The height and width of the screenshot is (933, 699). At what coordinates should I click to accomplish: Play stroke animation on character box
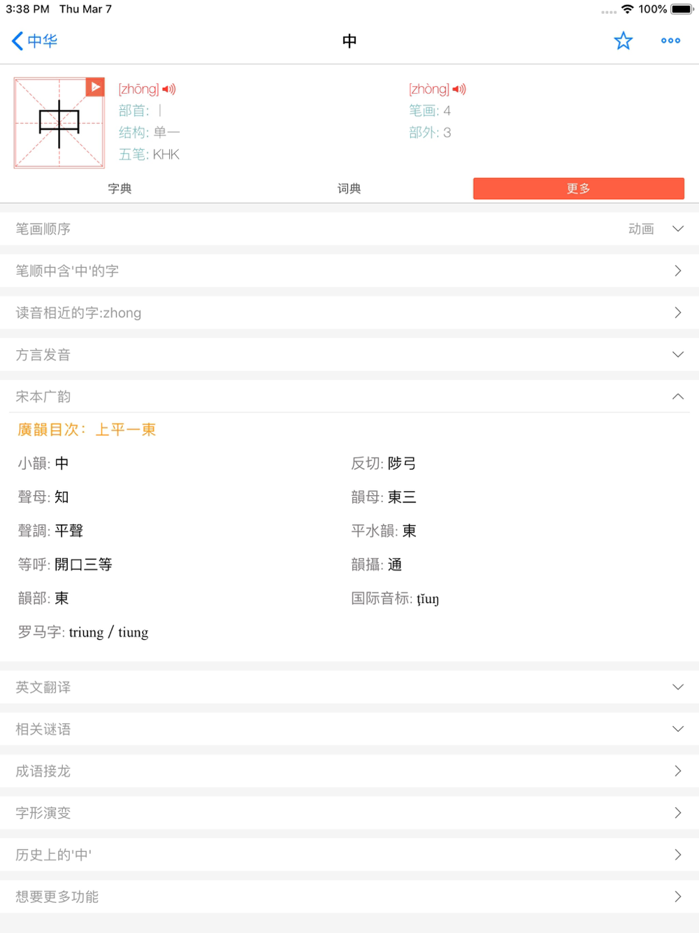(x=95, y=87)
